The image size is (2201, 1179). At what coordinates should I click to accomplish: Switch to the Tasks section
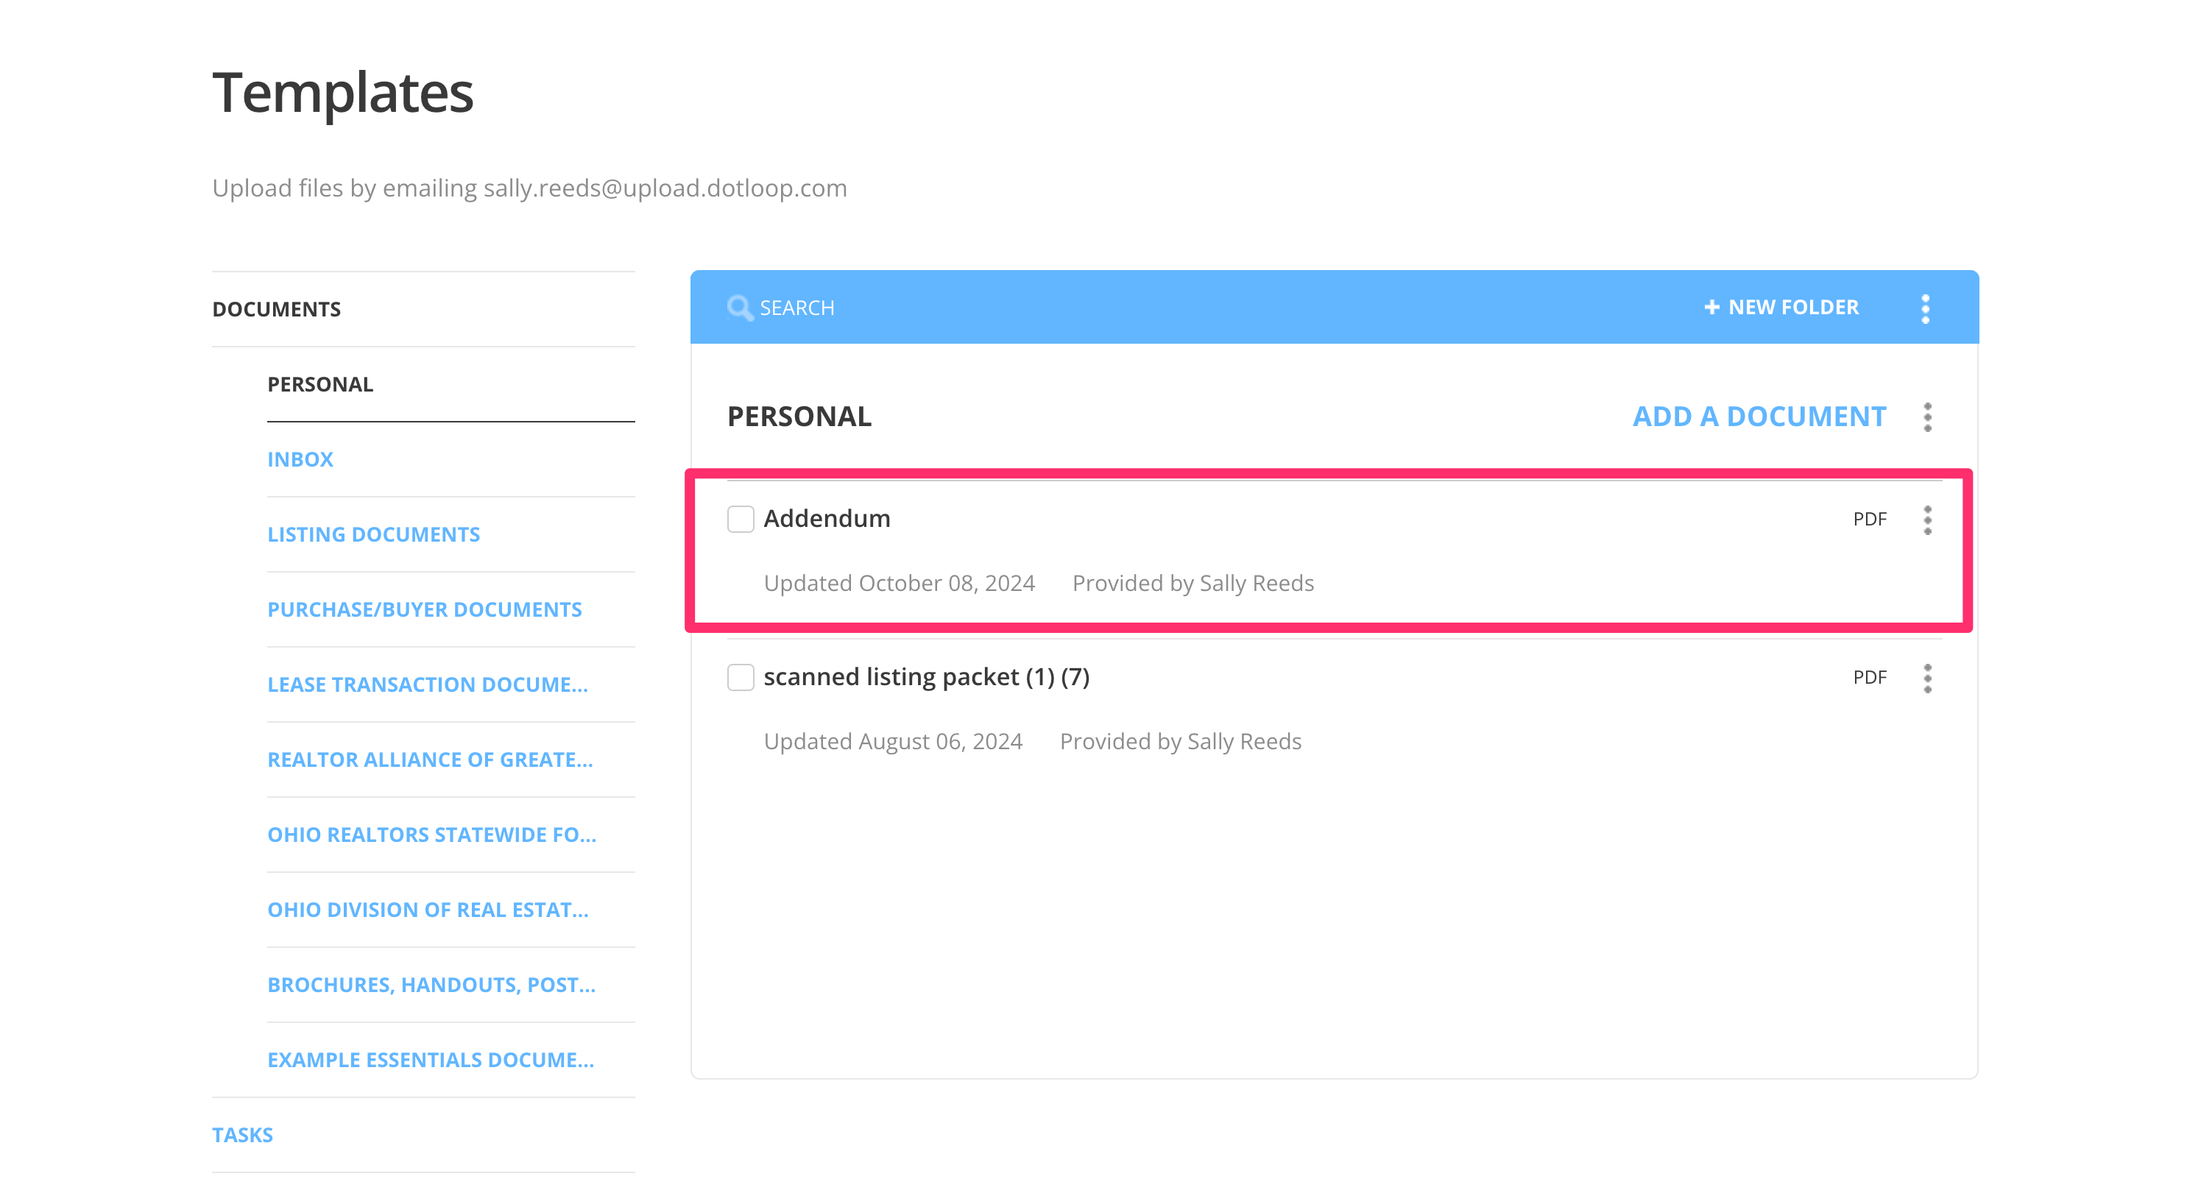241,1135
